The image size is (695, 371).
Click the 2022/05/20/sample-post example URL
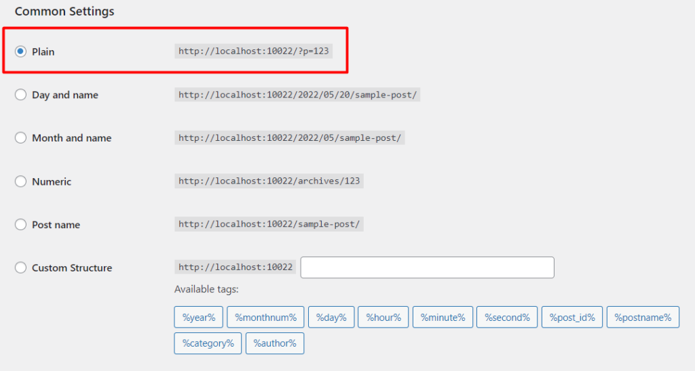pos(297,95)
